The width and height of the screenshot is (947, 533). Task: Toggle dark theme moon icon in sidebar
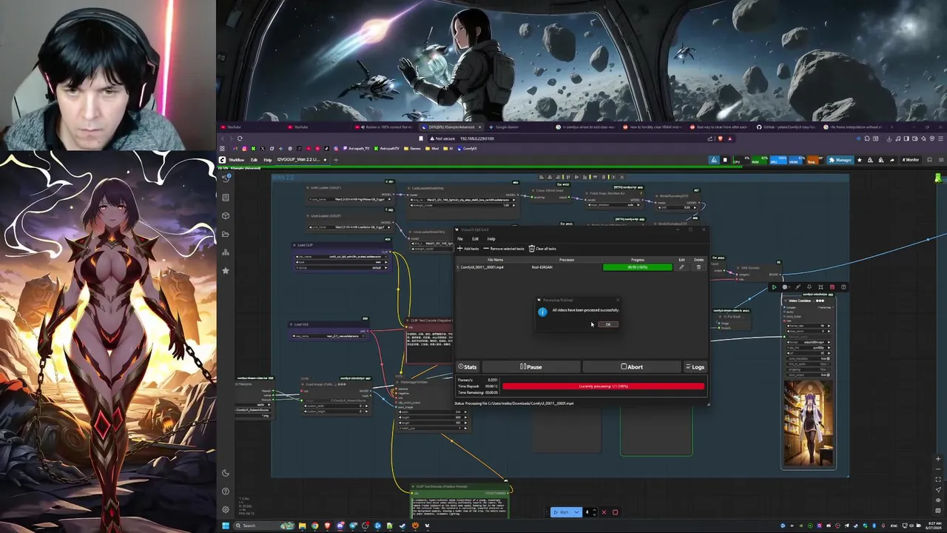click(226, 472)
